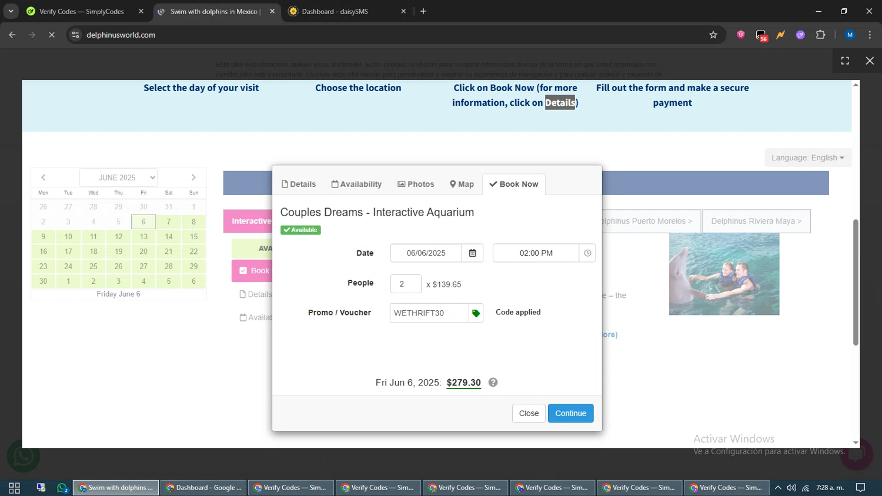Screen dimensions: 882x496
Task: Click the address bar URL
Action: pyautogui.click(x=121, y=35)
